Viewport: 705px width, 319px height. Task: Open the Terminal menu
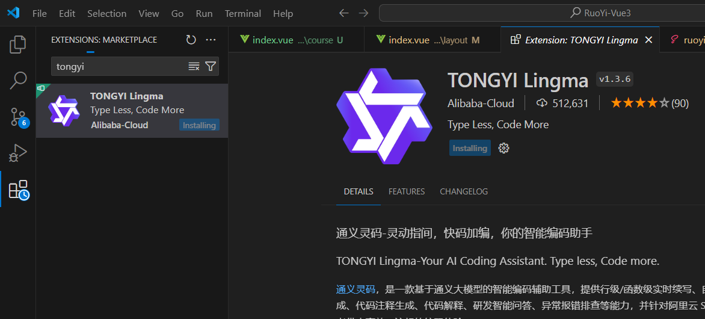click(243, 13)
